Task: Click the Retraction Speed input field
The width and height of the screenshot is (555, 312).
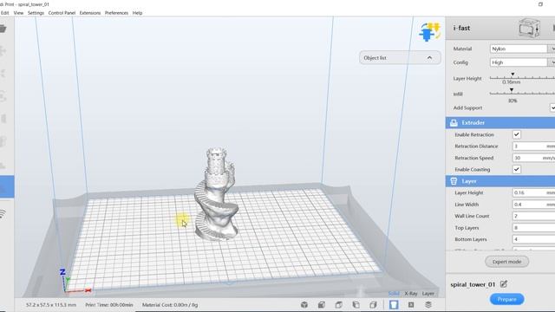Action: (x=534, y=158)
